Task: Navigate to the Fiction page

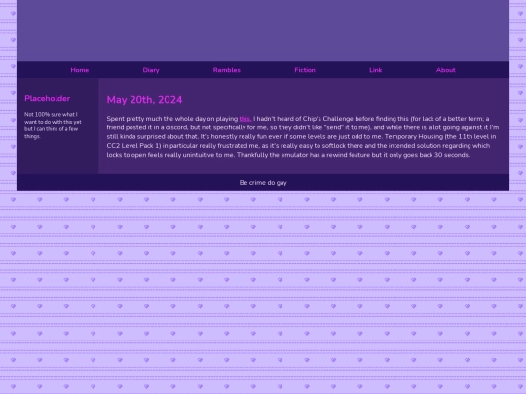Action: pyautogui.click(x=305, y=70)
